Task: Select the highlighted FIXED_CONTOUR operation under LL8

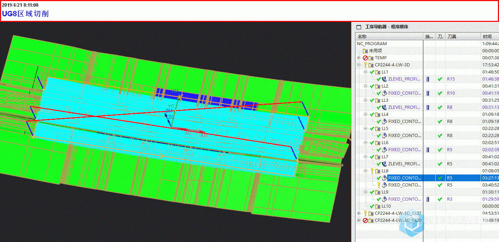Action: point(405,178)
